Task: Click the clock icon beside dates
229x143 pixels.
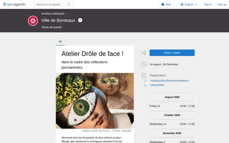Action: coord(144,64)
